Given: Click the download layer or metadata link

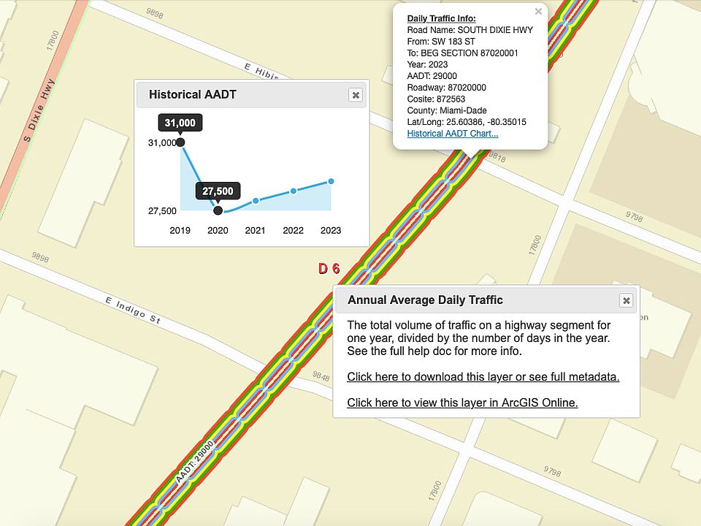Looking at the screenshot, I should tap(483, 377).
